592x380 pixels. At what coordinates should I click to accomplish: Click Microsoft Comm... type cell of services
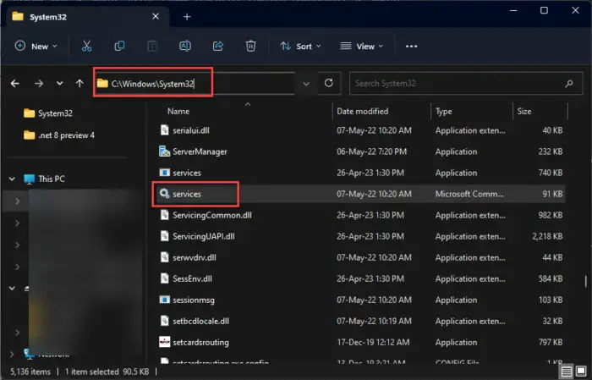(469, 194)
